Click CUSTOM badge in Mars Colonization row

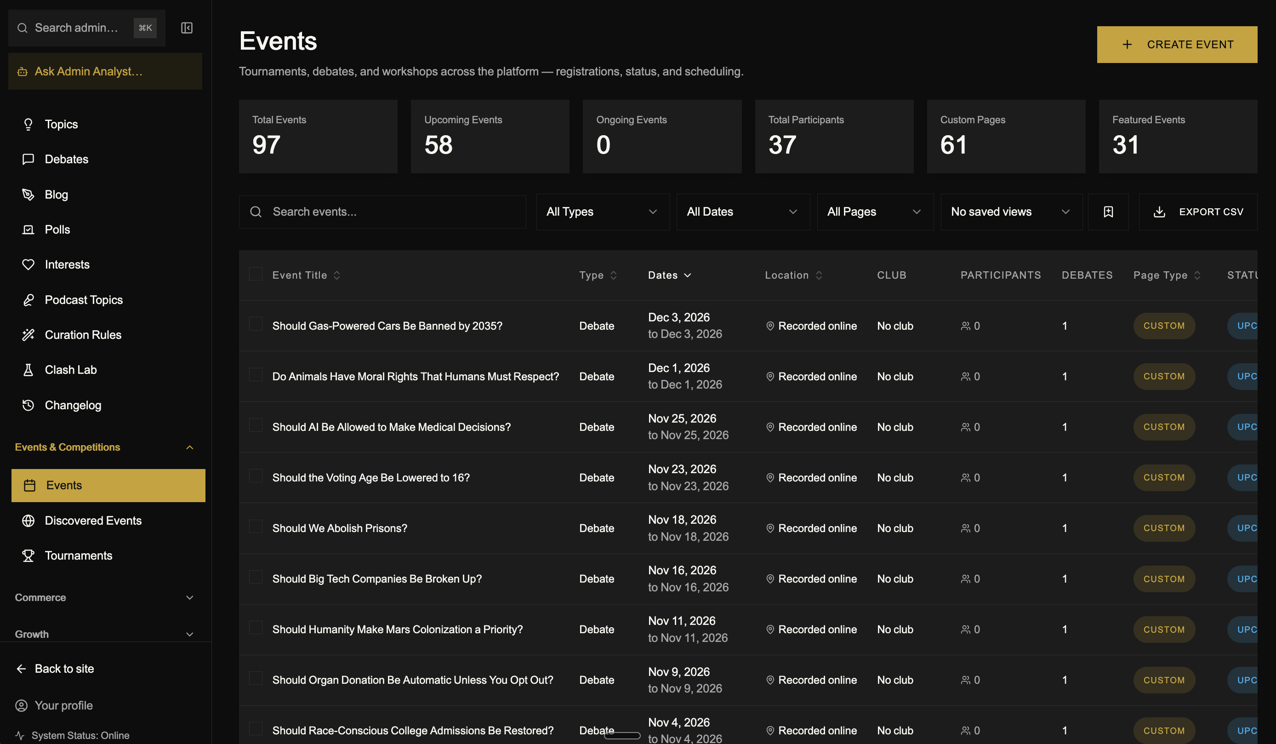tap(1163, 630)
